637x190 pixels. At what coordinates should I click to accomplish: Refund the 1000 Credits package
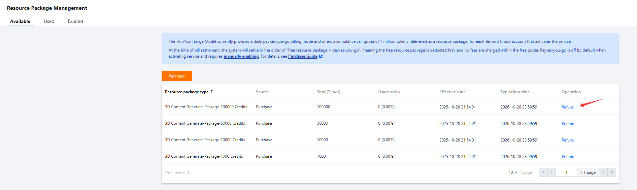click(x=568, y=157)
